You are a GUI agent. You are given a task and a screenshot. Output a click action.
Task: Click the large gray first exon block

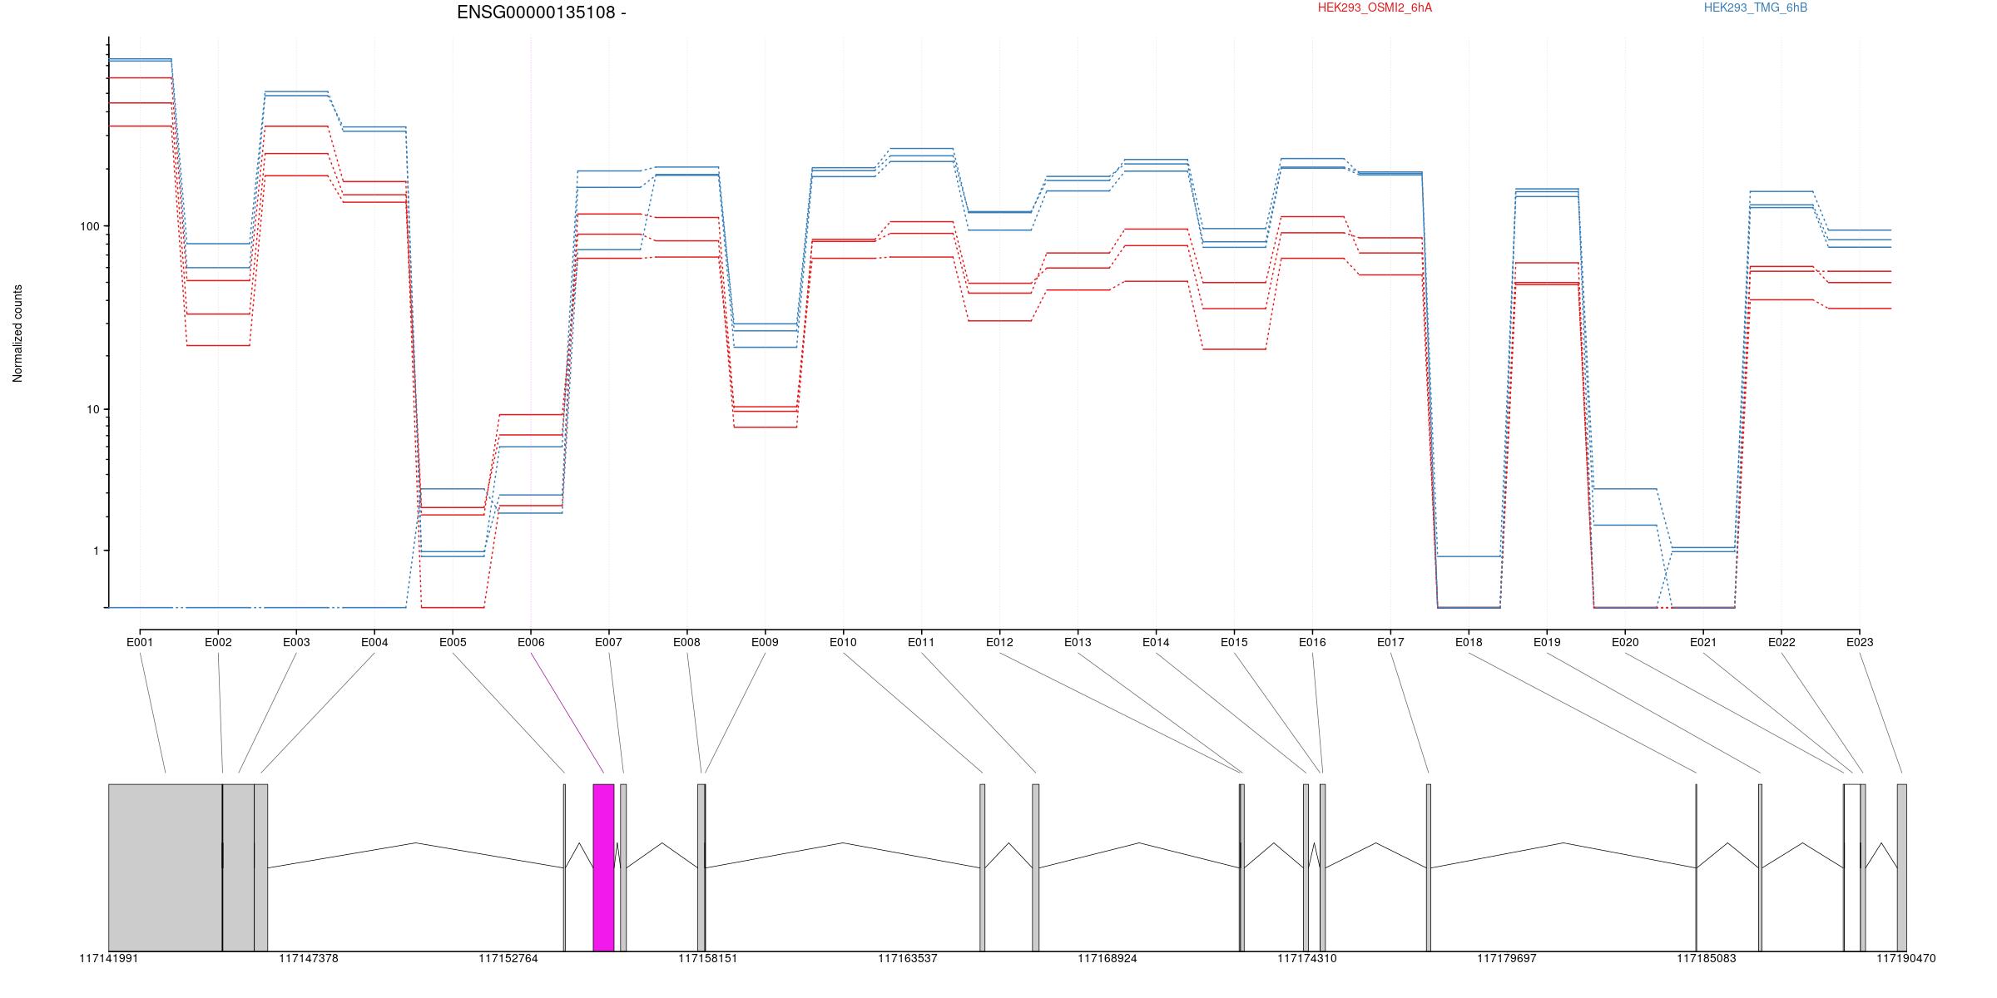click(x=166, y=867)
